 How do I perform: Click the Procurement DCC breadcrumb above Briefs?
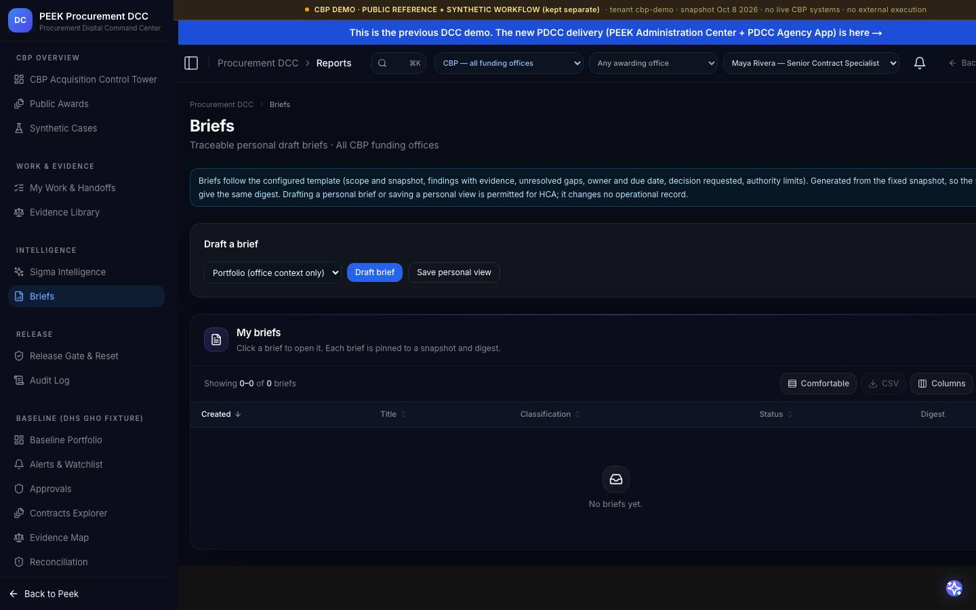[x=222, y=104]
